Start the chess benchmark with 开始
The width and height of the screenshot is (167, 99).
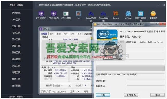click(x=103, y=95)
